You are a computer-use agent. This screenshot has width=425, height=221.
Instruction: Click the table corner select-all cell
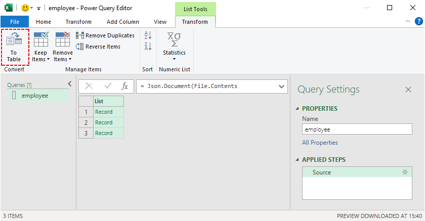coord(86,101)
